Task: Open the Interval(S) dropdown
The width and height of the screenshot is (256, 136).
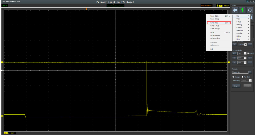Action: coord(246,81)
